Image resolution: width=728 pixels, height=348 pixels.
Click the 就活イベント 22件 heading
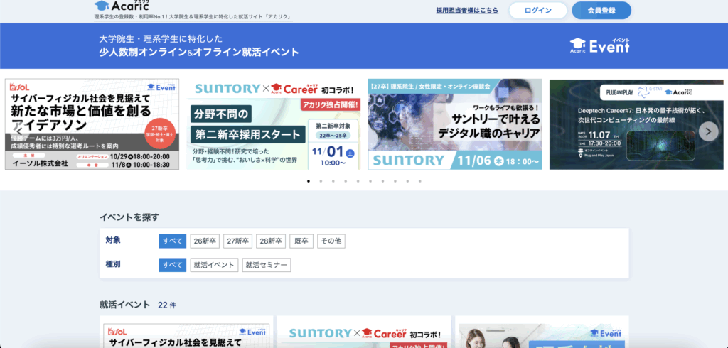click(138, 305)
